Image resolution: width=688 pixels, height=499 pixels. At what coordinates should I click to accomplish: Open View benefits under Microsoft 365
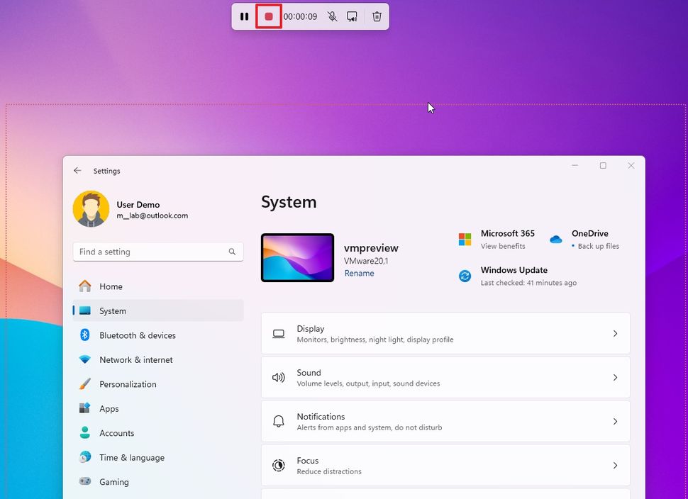pos(504,246)
